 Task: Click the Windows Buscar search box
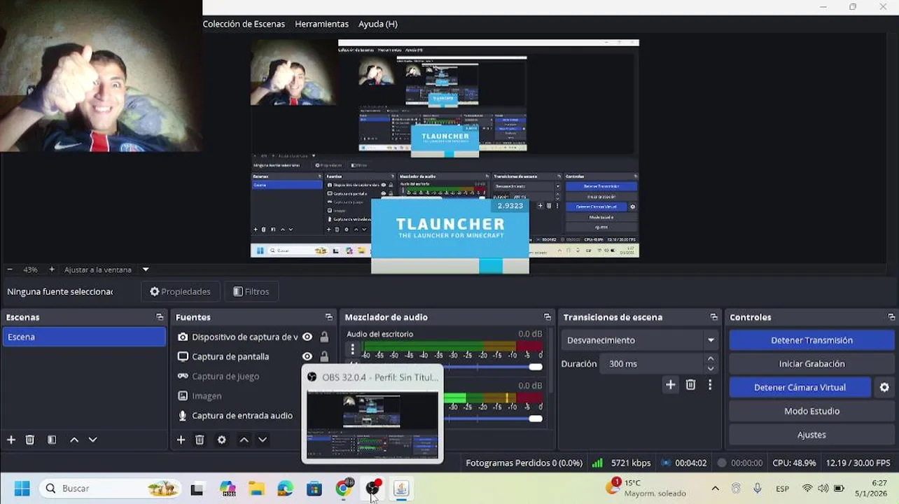(111, 489)
